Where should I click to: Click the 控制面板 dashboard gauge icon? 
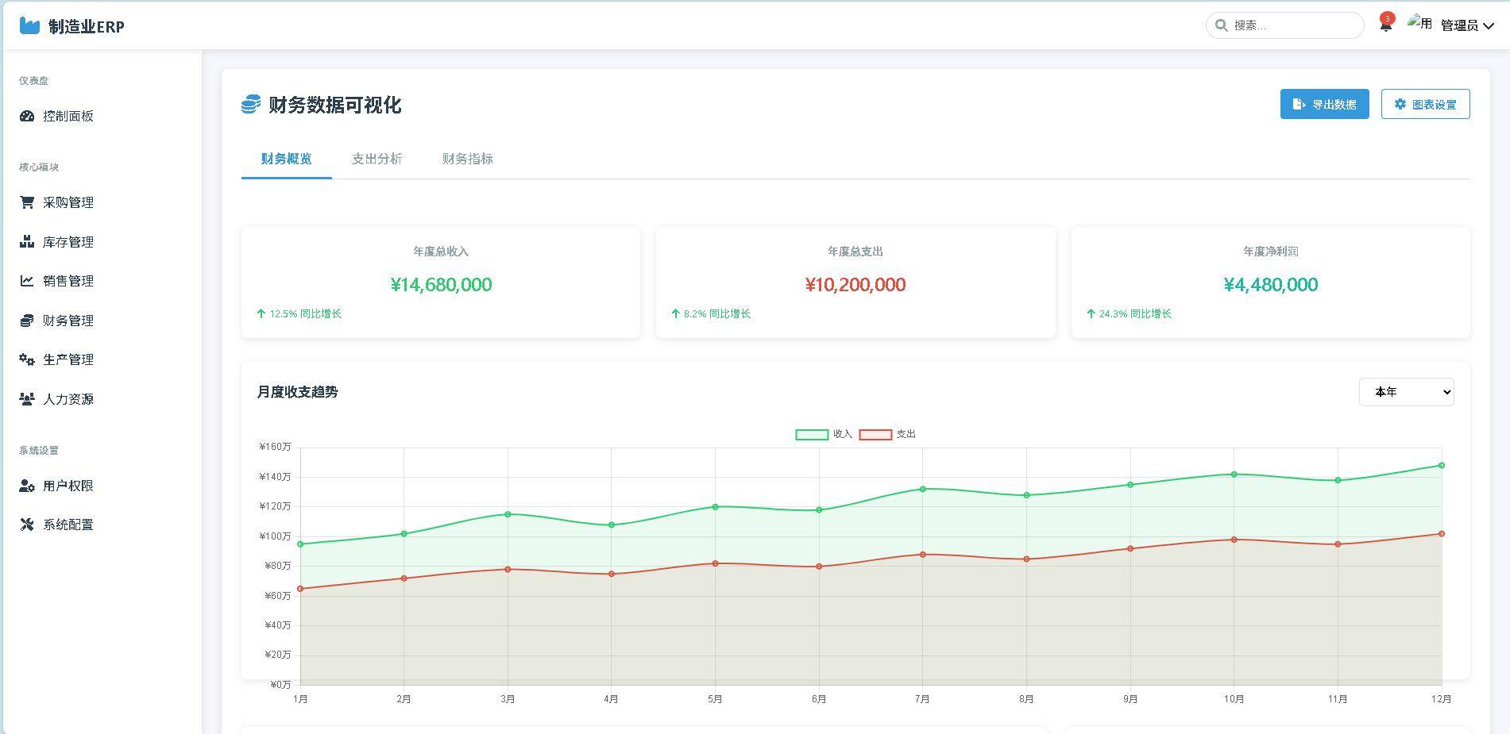pos(27,116)
